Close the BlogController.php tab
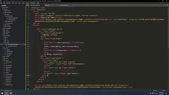Viewport: 169px width, 95px height. click(73, 5)
